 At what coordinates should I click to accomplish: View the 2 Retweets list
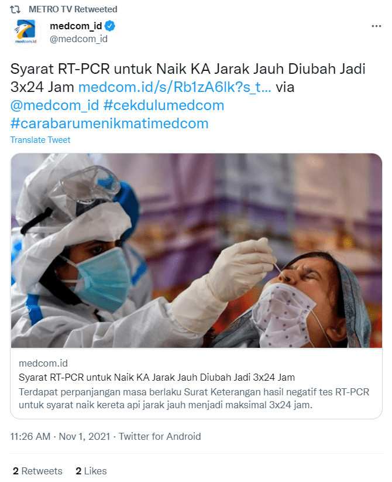click(37, 471)
